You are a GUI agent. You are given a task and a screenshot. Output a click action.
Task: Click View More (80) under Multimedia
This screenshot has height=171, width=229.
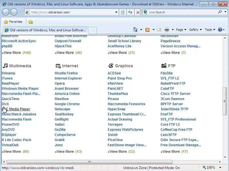click(x=15, y=152)
